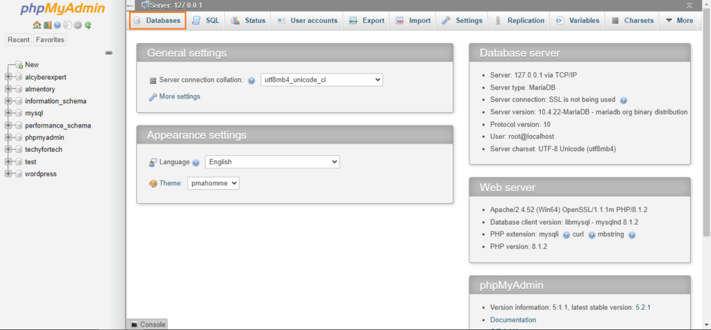Click help icon next to curl extension
This screenshot has width=711, height=330.
(592, 235)
